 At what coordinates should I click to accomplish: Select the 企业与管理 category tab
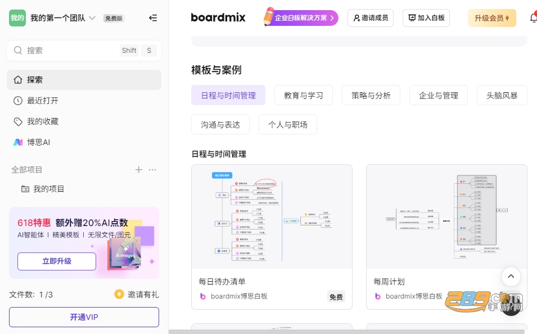[439, 95]
